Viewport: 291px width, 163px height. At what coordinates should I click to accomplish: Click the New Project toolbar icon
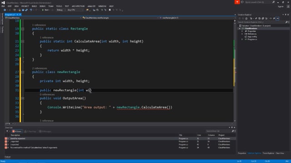coord(15,10)
